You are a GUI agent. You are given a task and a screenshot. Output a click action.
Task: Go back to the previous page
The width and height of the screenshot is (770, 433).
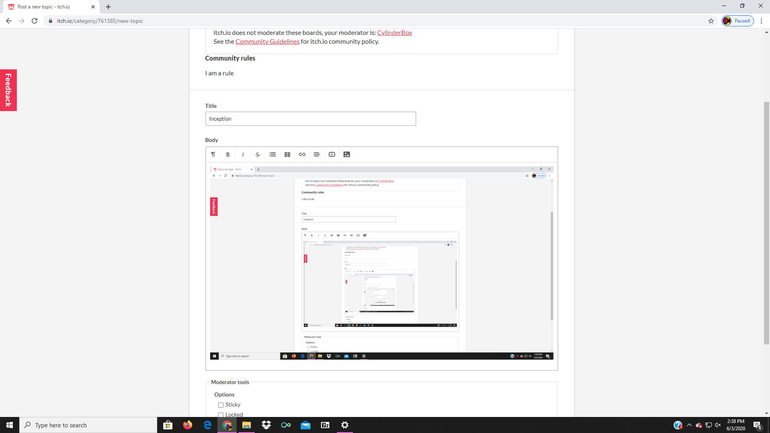pyautogui.click(x=9, y=21)
